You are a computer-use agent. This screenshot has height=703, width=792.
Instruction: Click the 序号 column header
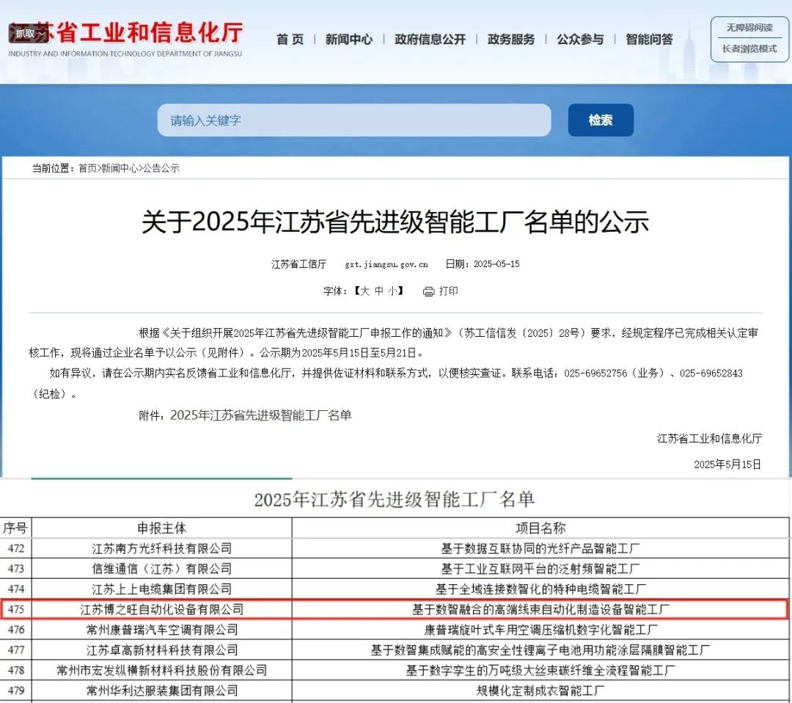click(x=15, y=528)
